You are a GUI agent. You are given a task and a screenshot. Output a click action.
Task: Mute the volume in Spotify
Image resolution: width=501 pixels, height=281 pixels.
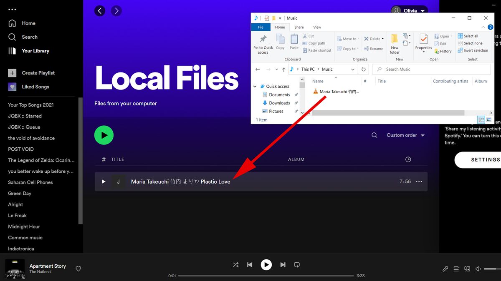(x=478, y=269)
